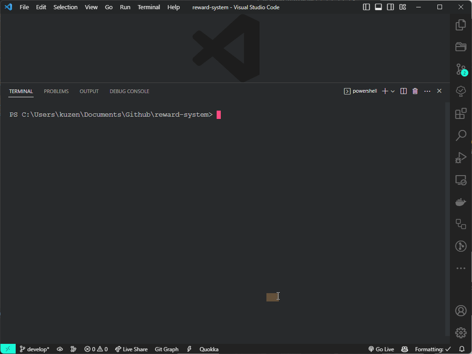Image resolution: width=472 pixels, height=354 pixels.
Task: Expand the launch profile dropdown chevron
Action: (393, 91)
